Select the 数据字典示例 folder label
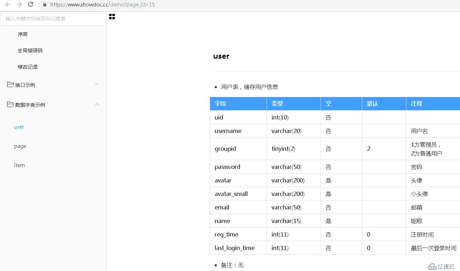Image resolution: width=460 pixels, height=271 pixels. pyautogui.click(x=30, y=105)
